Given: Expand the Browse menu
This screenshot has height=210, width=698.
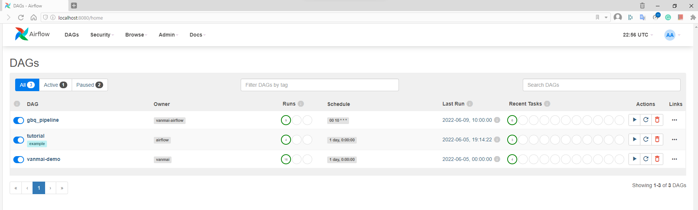Looking at the screenshot, I should coord(136,35).
